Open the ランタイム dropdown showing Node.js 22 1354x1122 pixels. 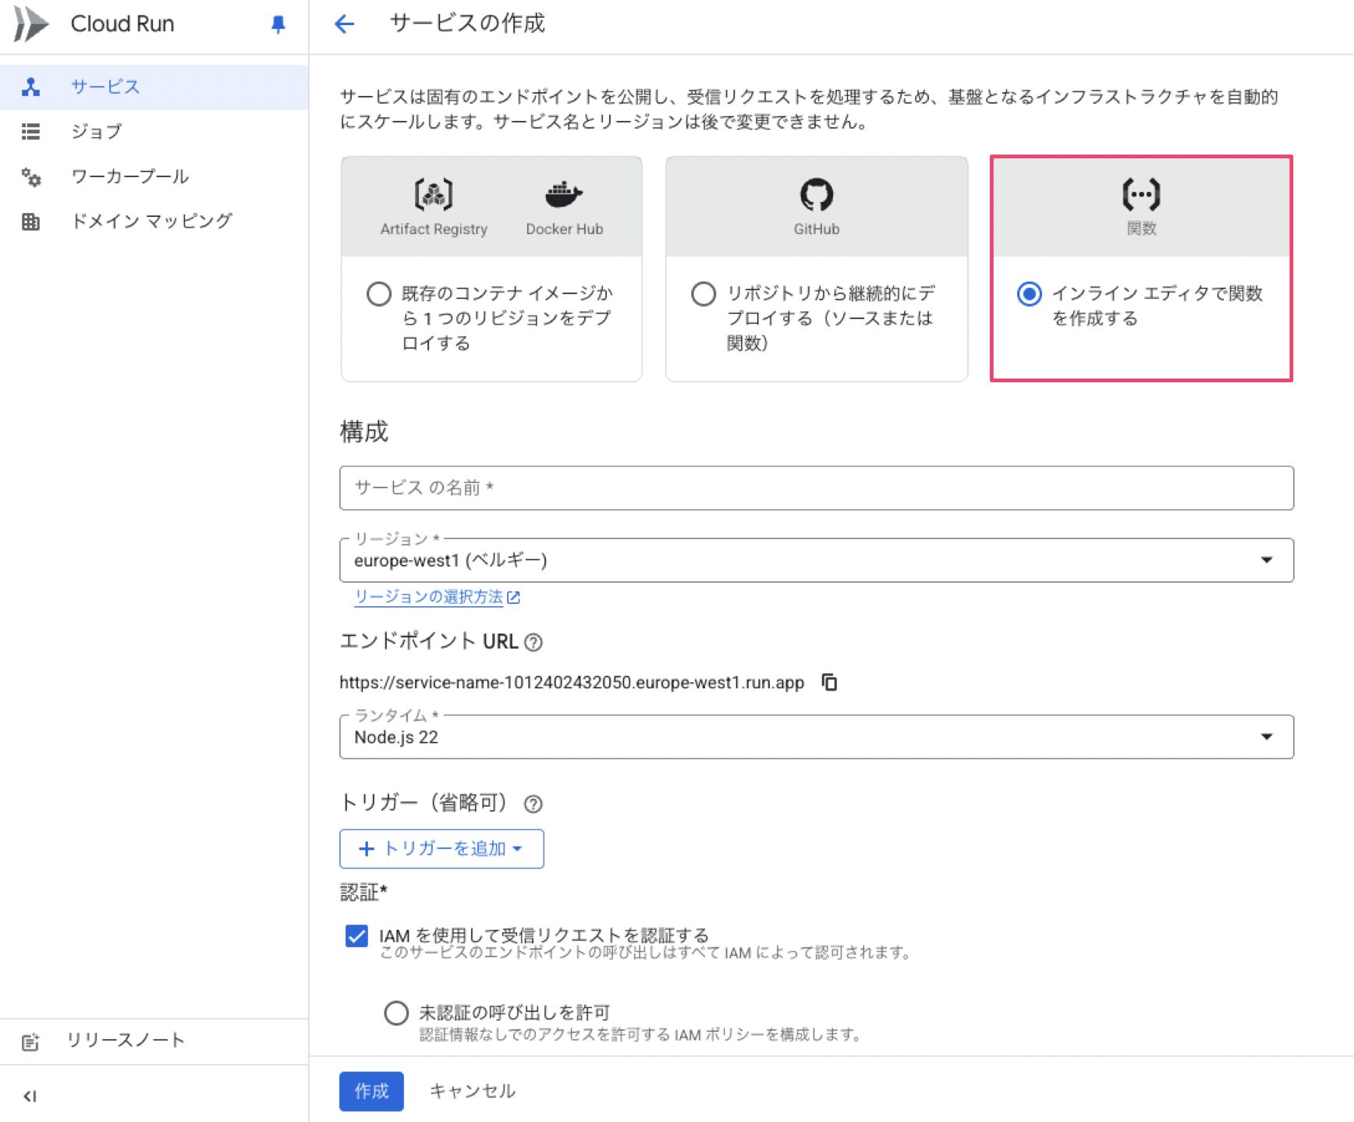tap(817, 737)
